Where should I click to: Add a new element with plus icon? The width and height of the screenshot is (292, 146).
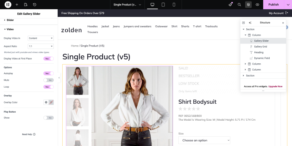coord(17,5)
